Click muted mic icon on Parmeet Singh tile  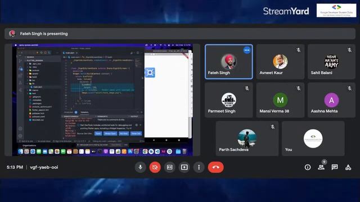[x=247, y=88]
